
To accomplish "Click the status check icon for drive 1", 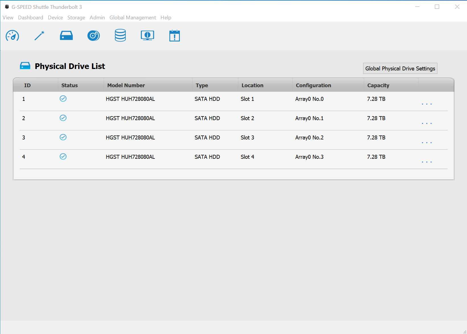I will (x=63, y=99).
